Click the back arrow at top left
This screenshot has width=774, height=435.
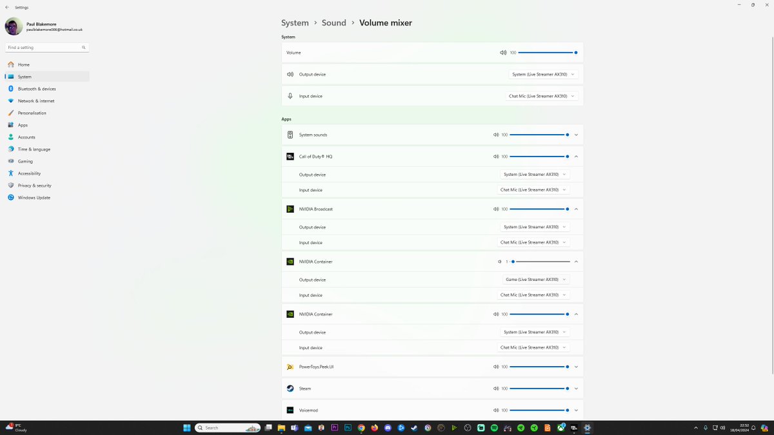click(x=6, y=7)
